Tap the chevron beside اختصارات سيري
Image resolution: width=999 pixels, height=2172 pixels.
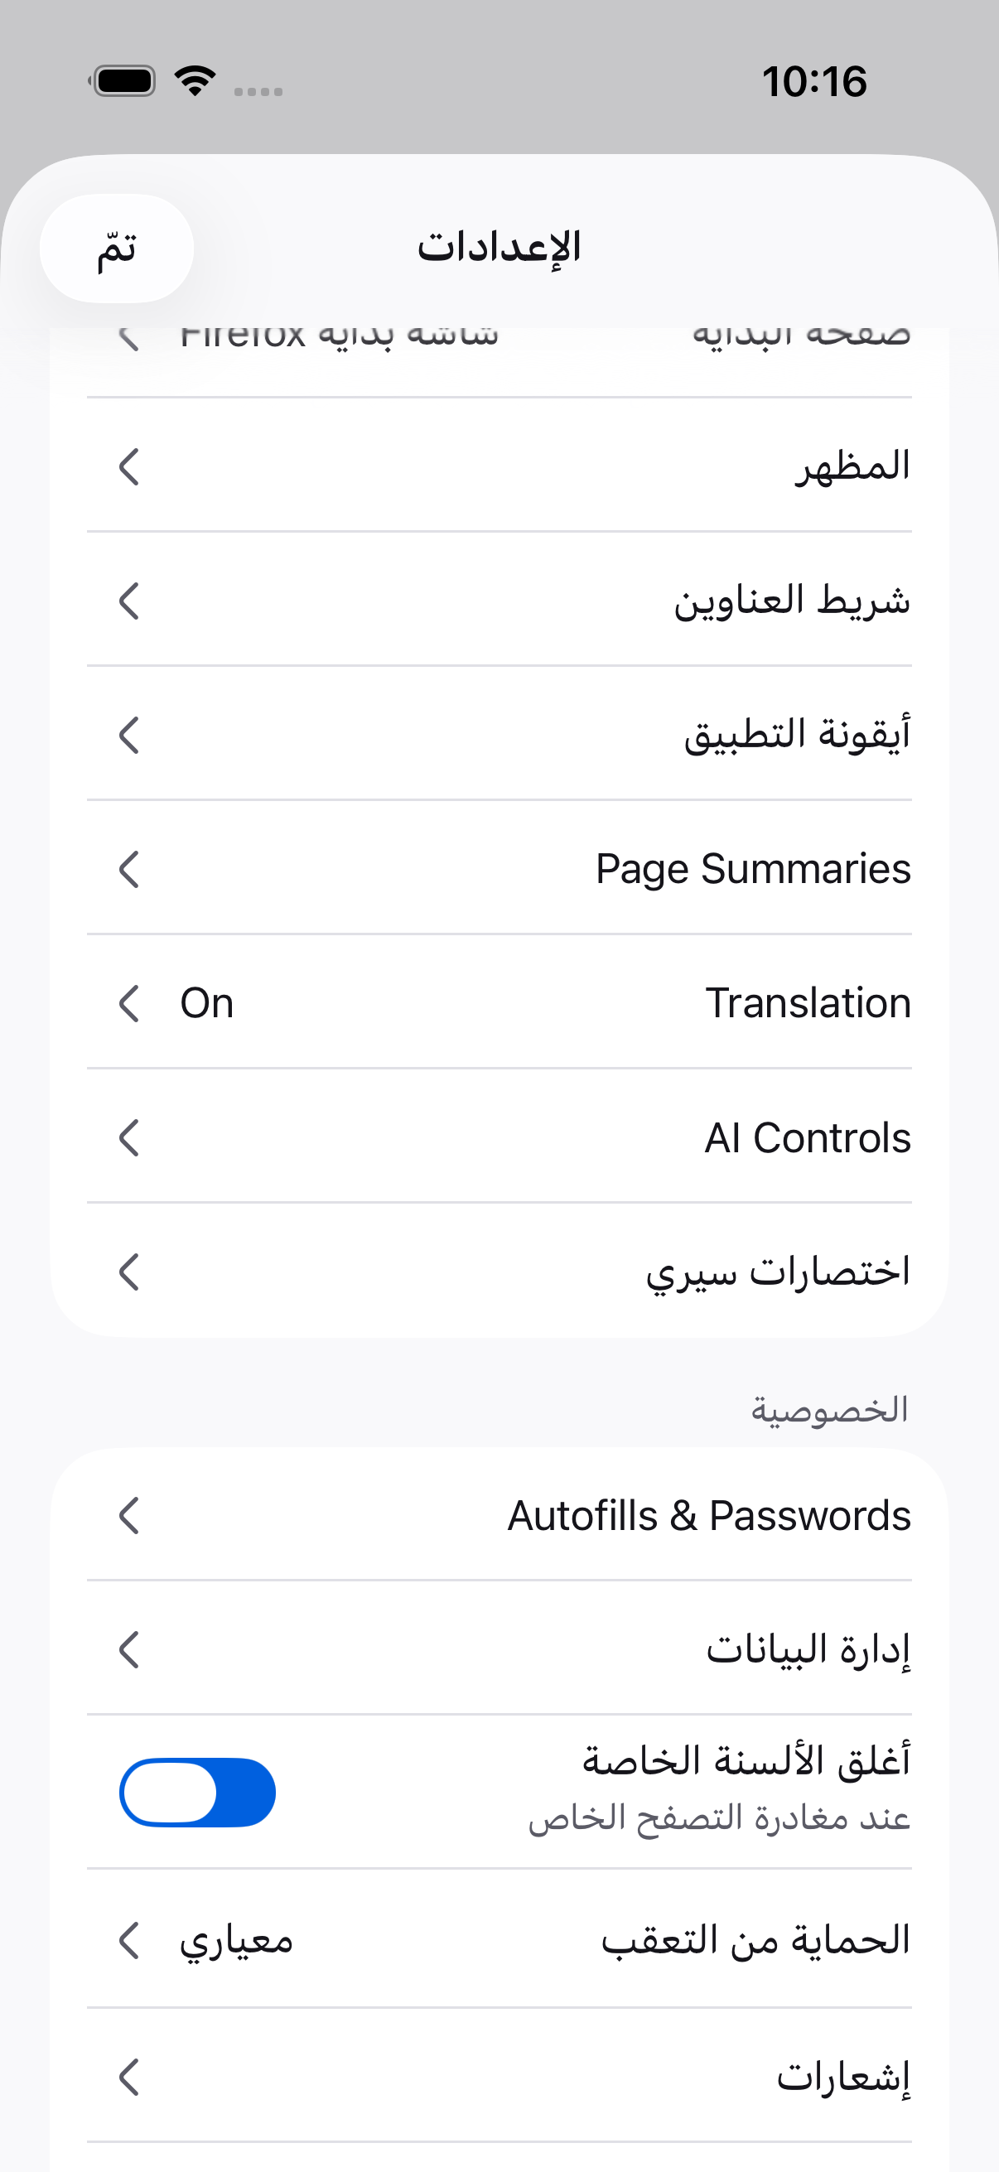pos(129,1272)
